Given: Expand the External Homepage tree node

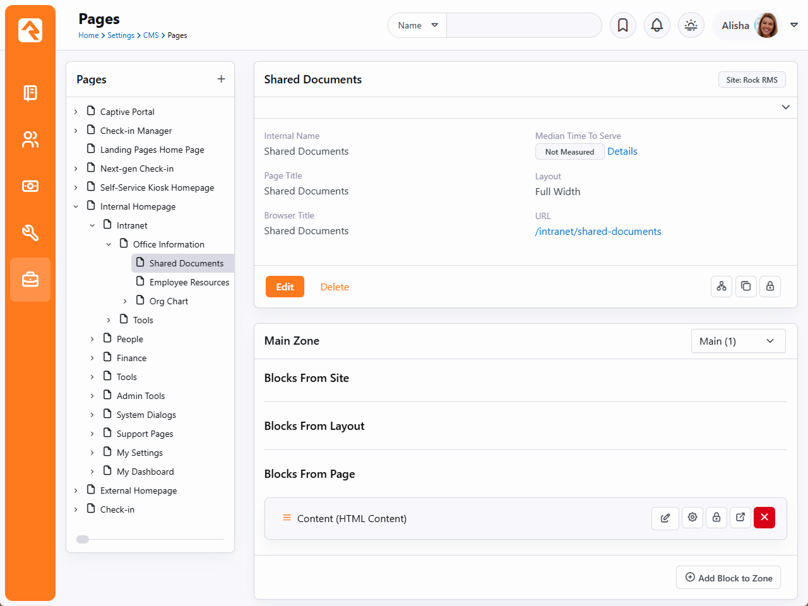Looking at the screenshot, I should point(76,490).
